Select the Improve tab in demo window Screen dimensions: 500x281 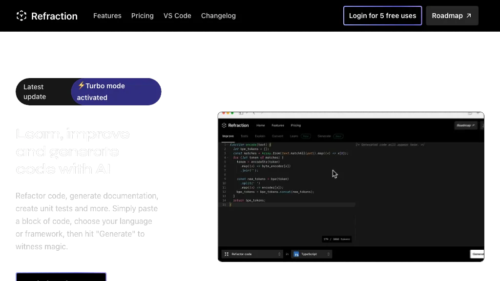228,136
